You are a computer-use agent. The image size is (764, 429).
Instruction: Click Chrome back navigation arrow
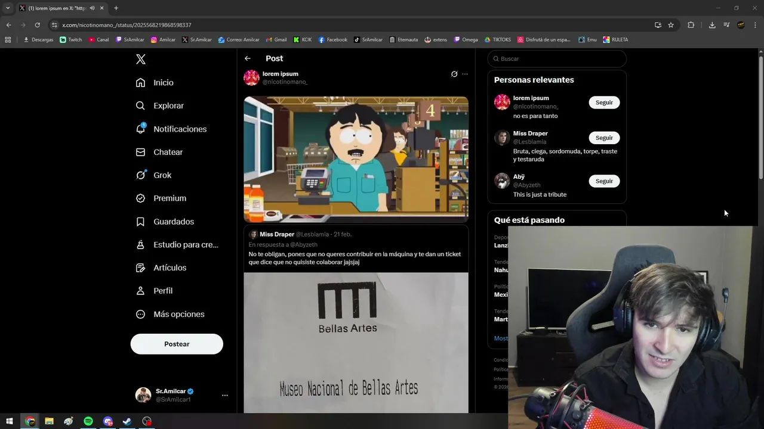[x=8, y=25]
